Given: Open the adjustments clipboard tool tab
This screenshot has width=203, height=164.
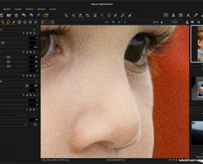Looking at the screenshot, I should click(19, 22).
